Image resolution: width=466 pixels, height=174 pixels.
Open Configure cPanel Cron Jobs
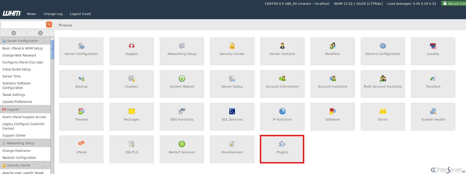click(x=23, y=62)
